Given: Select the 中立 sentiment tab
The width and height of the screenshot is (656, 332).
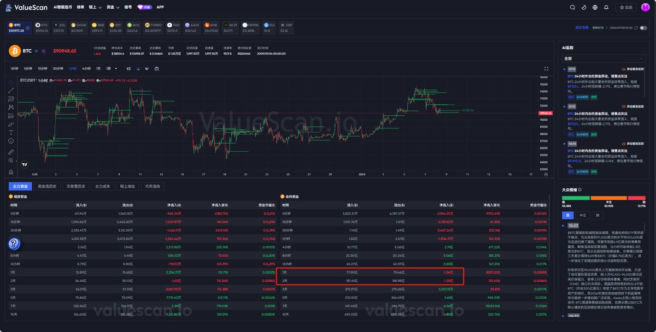Looking at the screenshot, I should 583,215.
